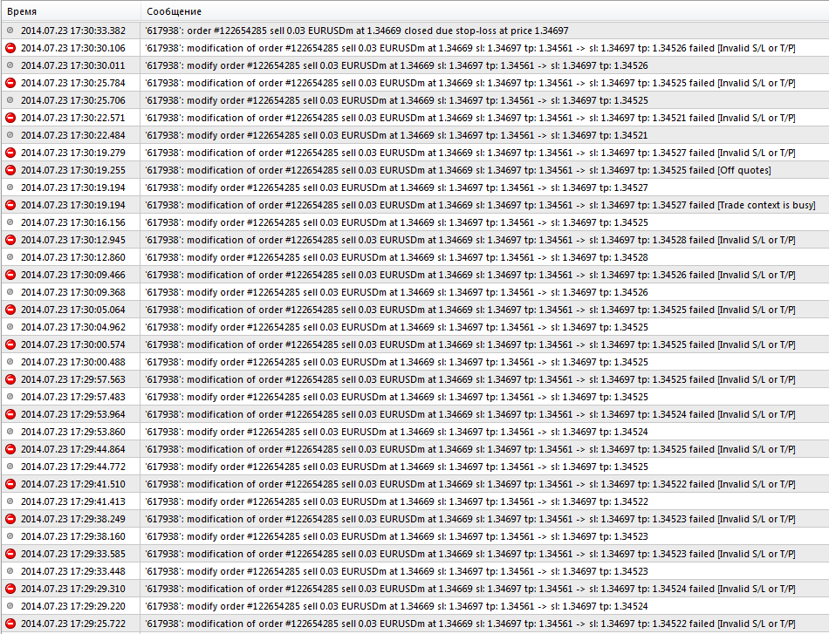Viewport: 829px width, 634px height.
Task: Click grey info icon at 17:29:57.483 row
Action: (x=10, y=397)
